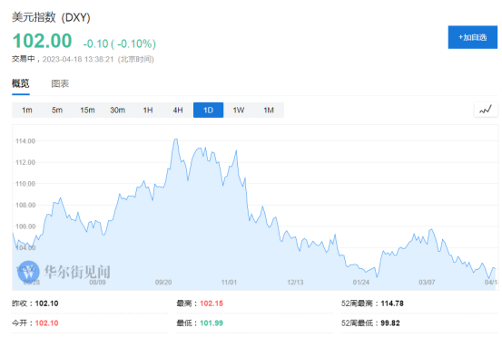Switch chart to 4H interval
The width and height of the screenshot is (502, 337).
[x=178, y=111]
